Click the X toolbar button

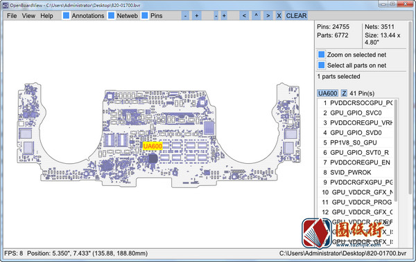[279, 16]
